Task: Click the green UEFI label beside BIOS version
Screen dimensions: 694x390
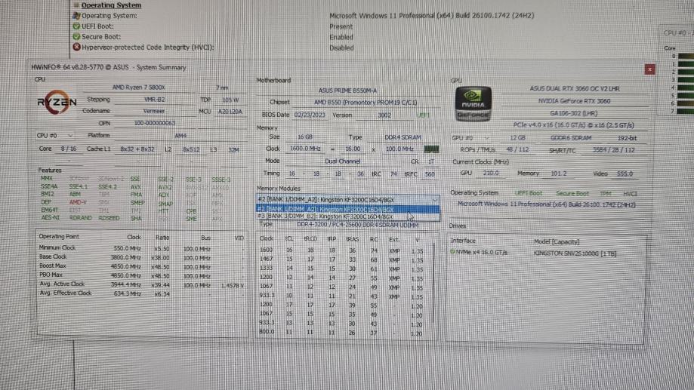Action: pos(424,115)
